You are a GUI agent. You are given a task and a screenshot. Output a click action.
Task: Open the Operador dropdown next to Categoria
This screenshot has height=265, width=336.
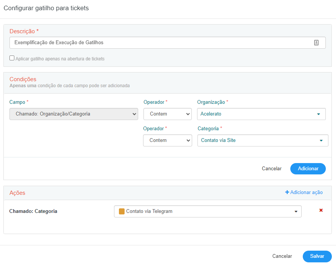pos(168,140)
